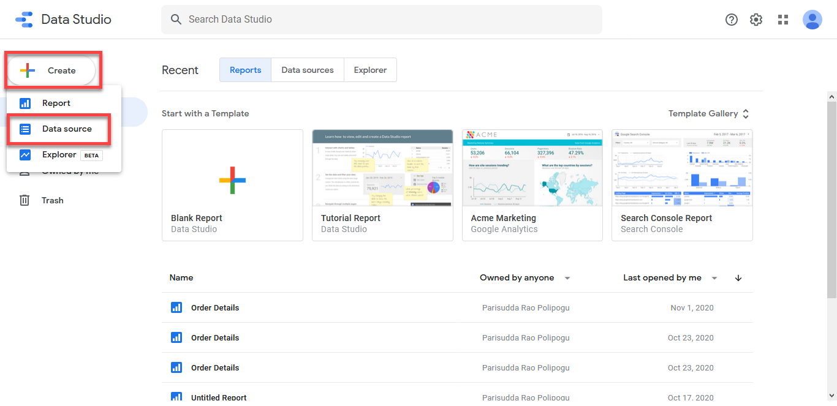837x406 pixels.
Task: Open the Help question mark icon
Action: (731, 20)
